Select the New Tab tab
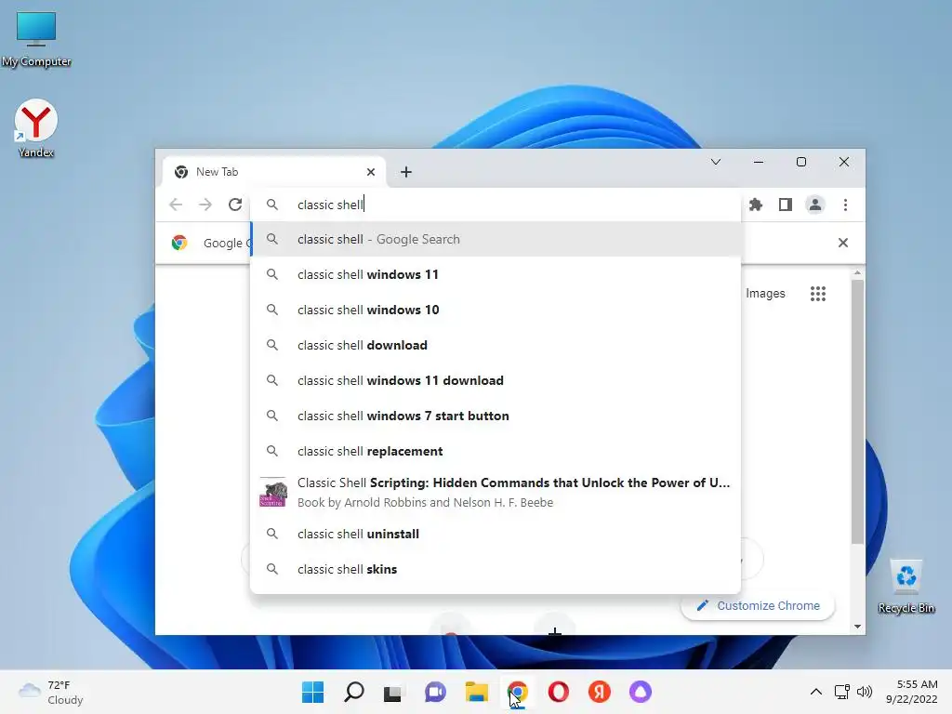 [274, 172]
